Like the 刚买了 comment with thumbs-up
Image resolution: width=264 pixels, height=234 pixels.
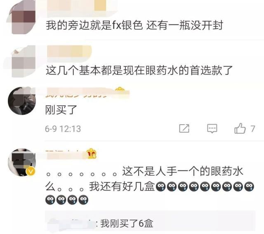click(240, 128)
